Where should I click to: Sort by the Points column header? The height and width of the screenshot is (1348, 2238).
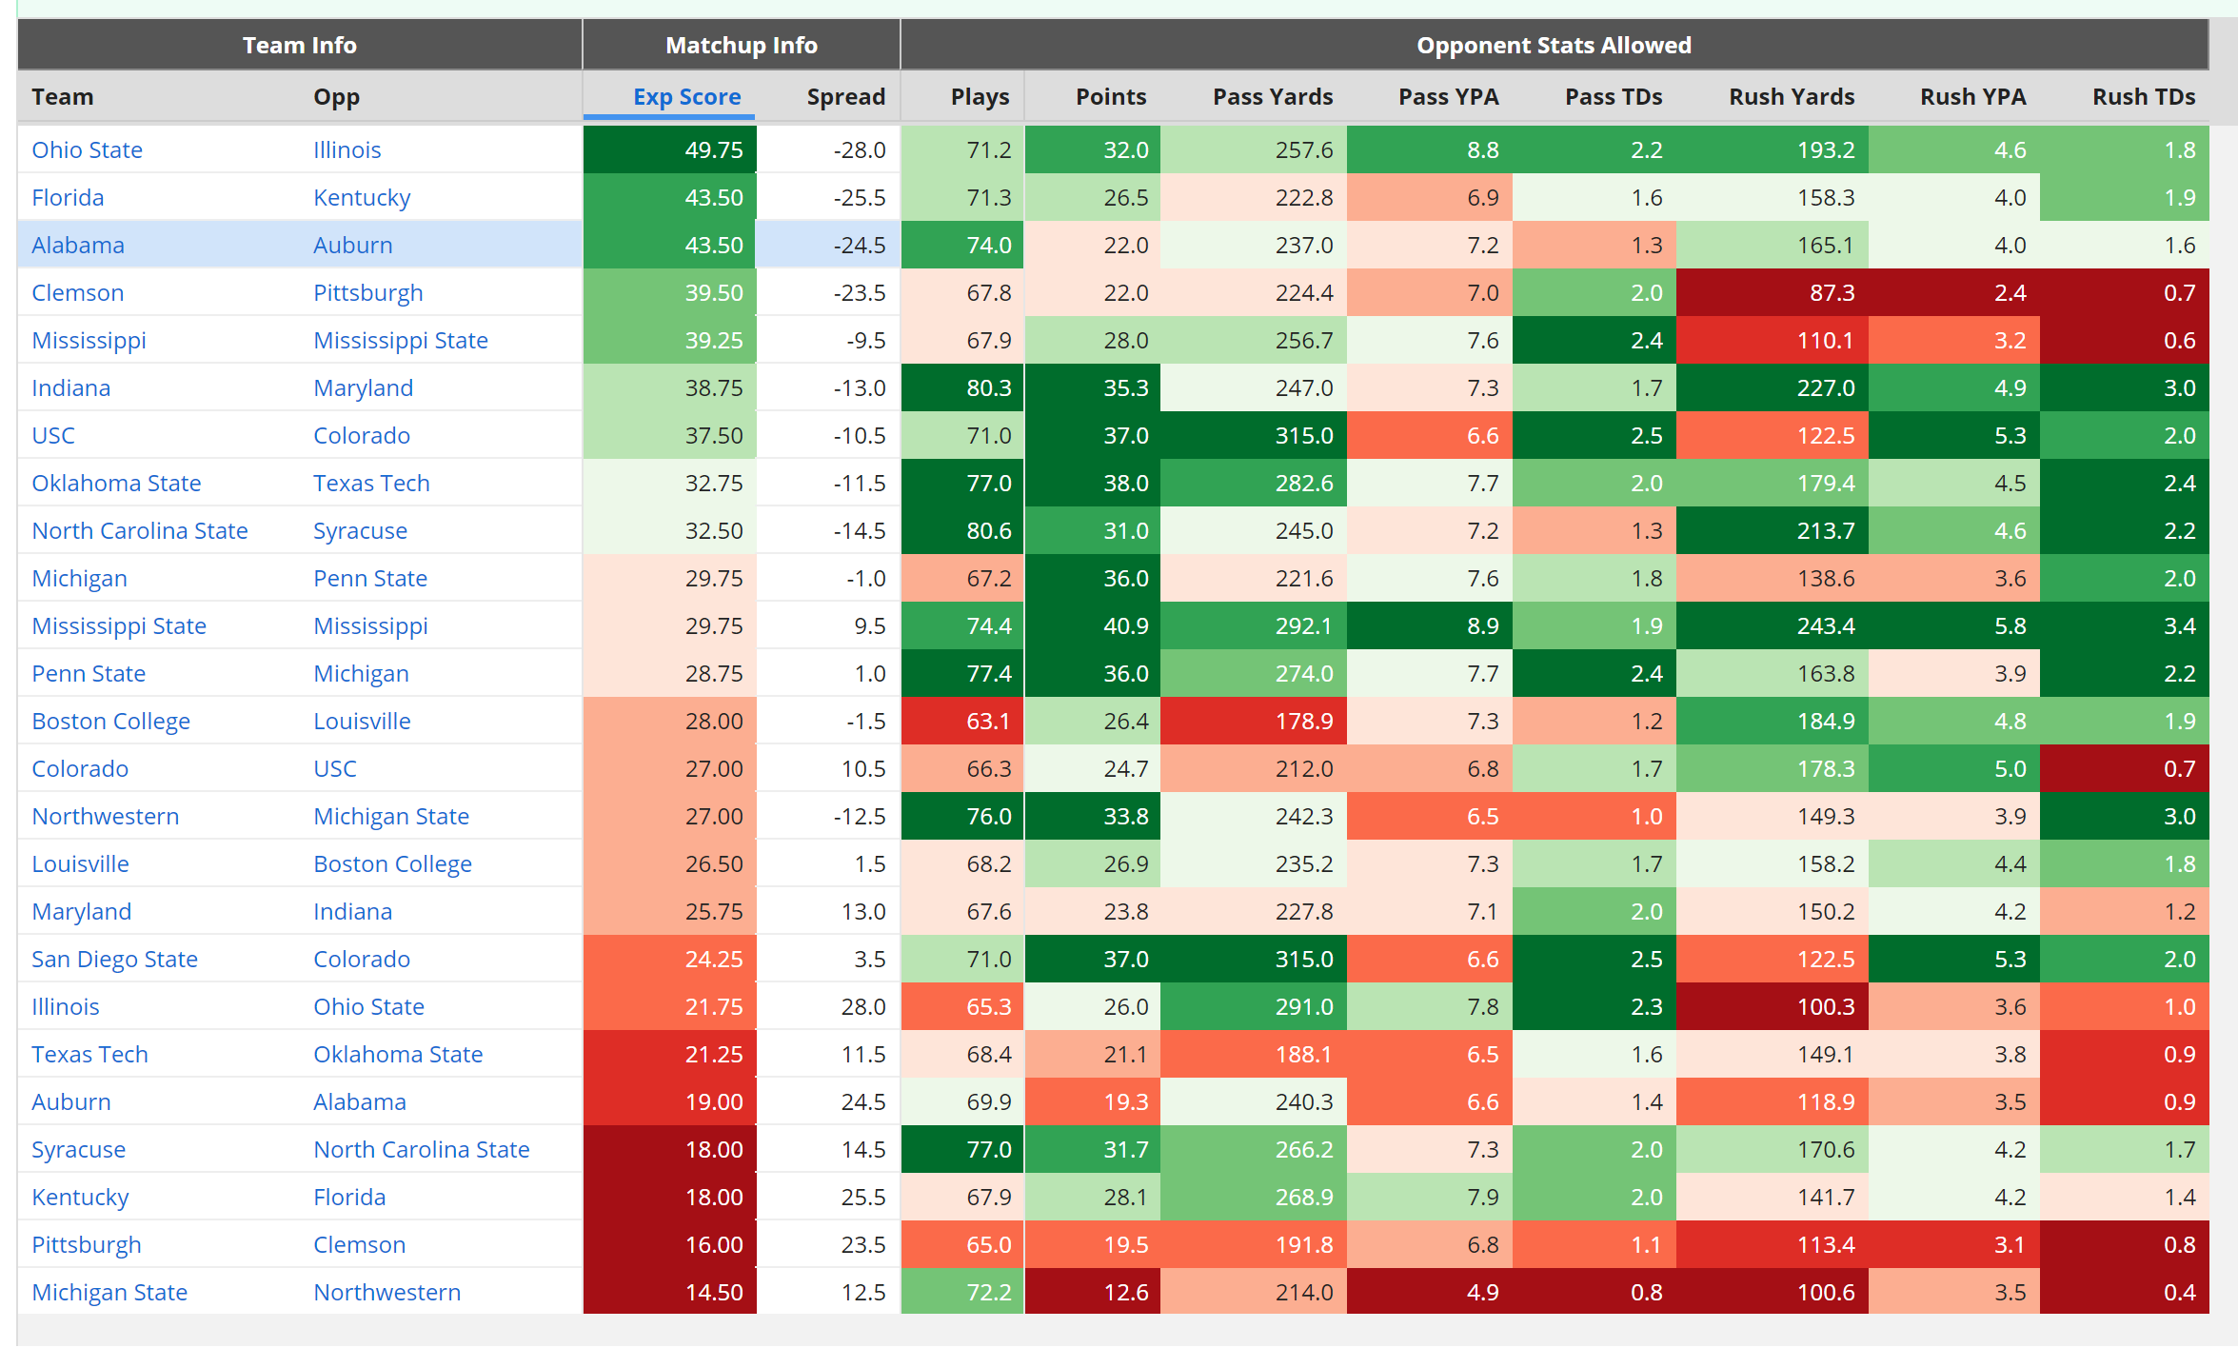click(x=1110, y=97)
